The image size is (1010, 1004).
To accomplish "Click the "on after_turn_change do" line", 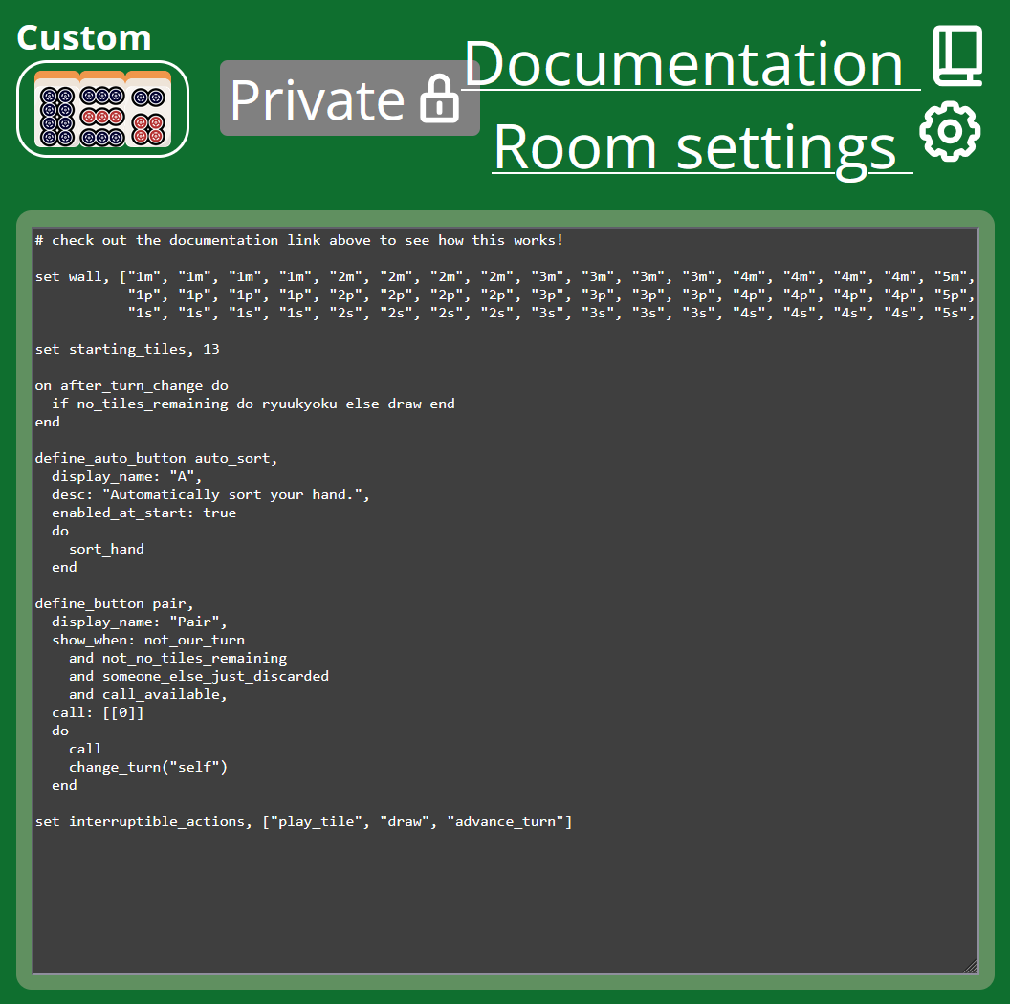I will coord(131,385).
